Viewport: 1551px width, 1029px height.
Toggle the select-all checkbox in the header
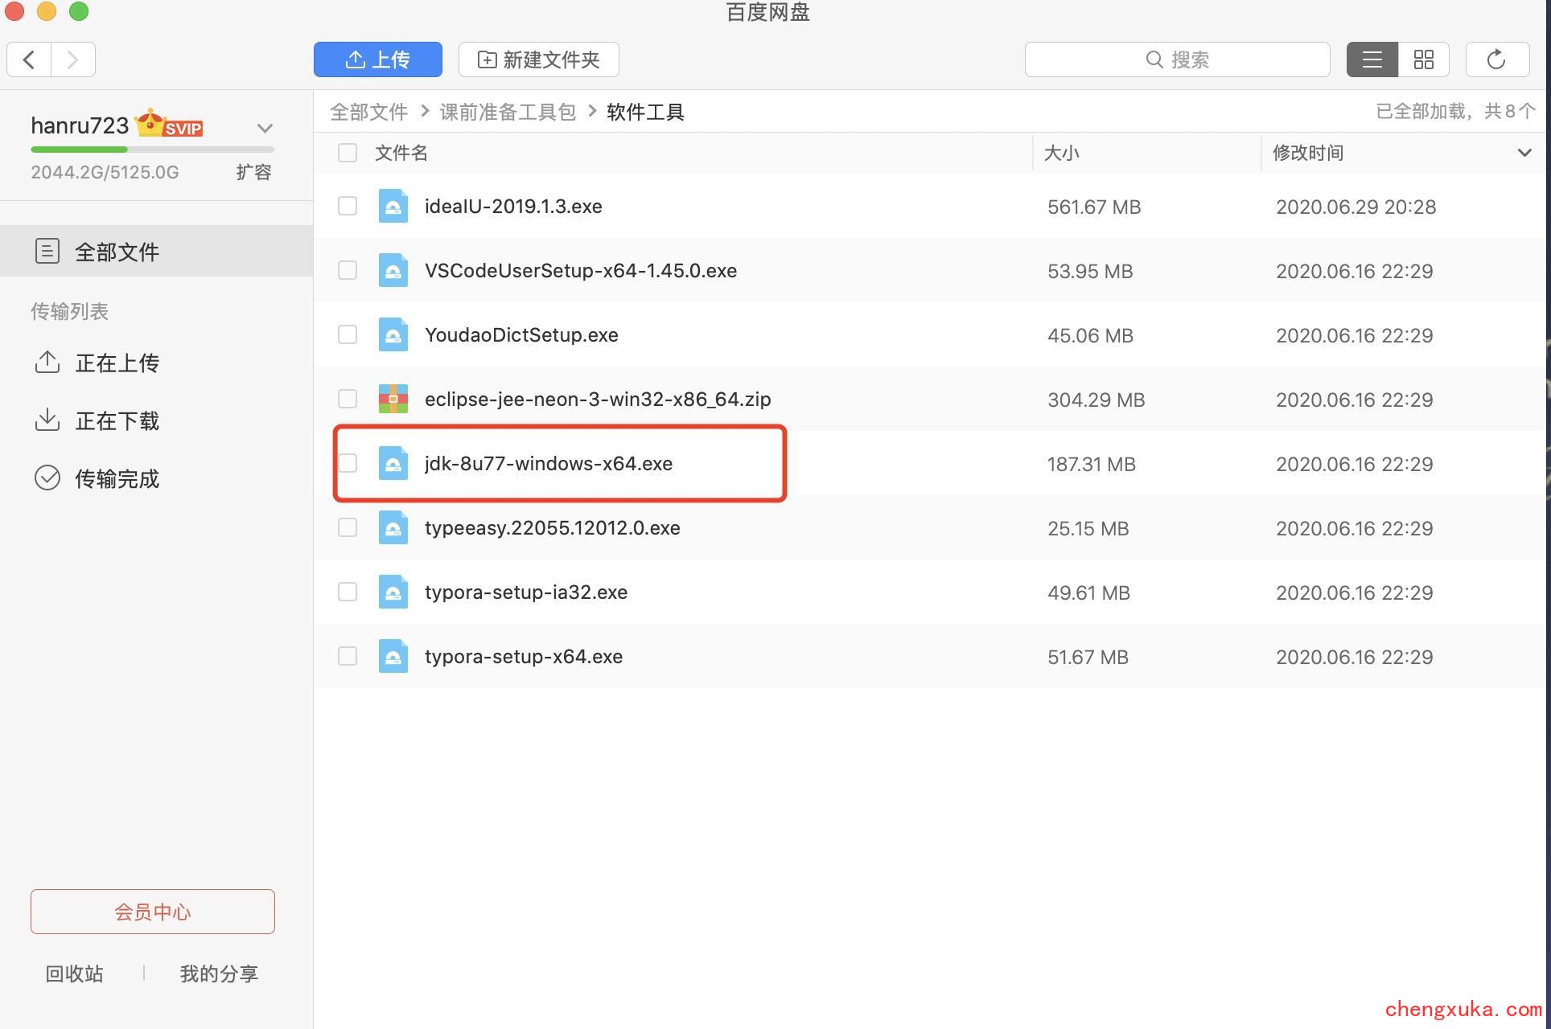tap(348, 153)
